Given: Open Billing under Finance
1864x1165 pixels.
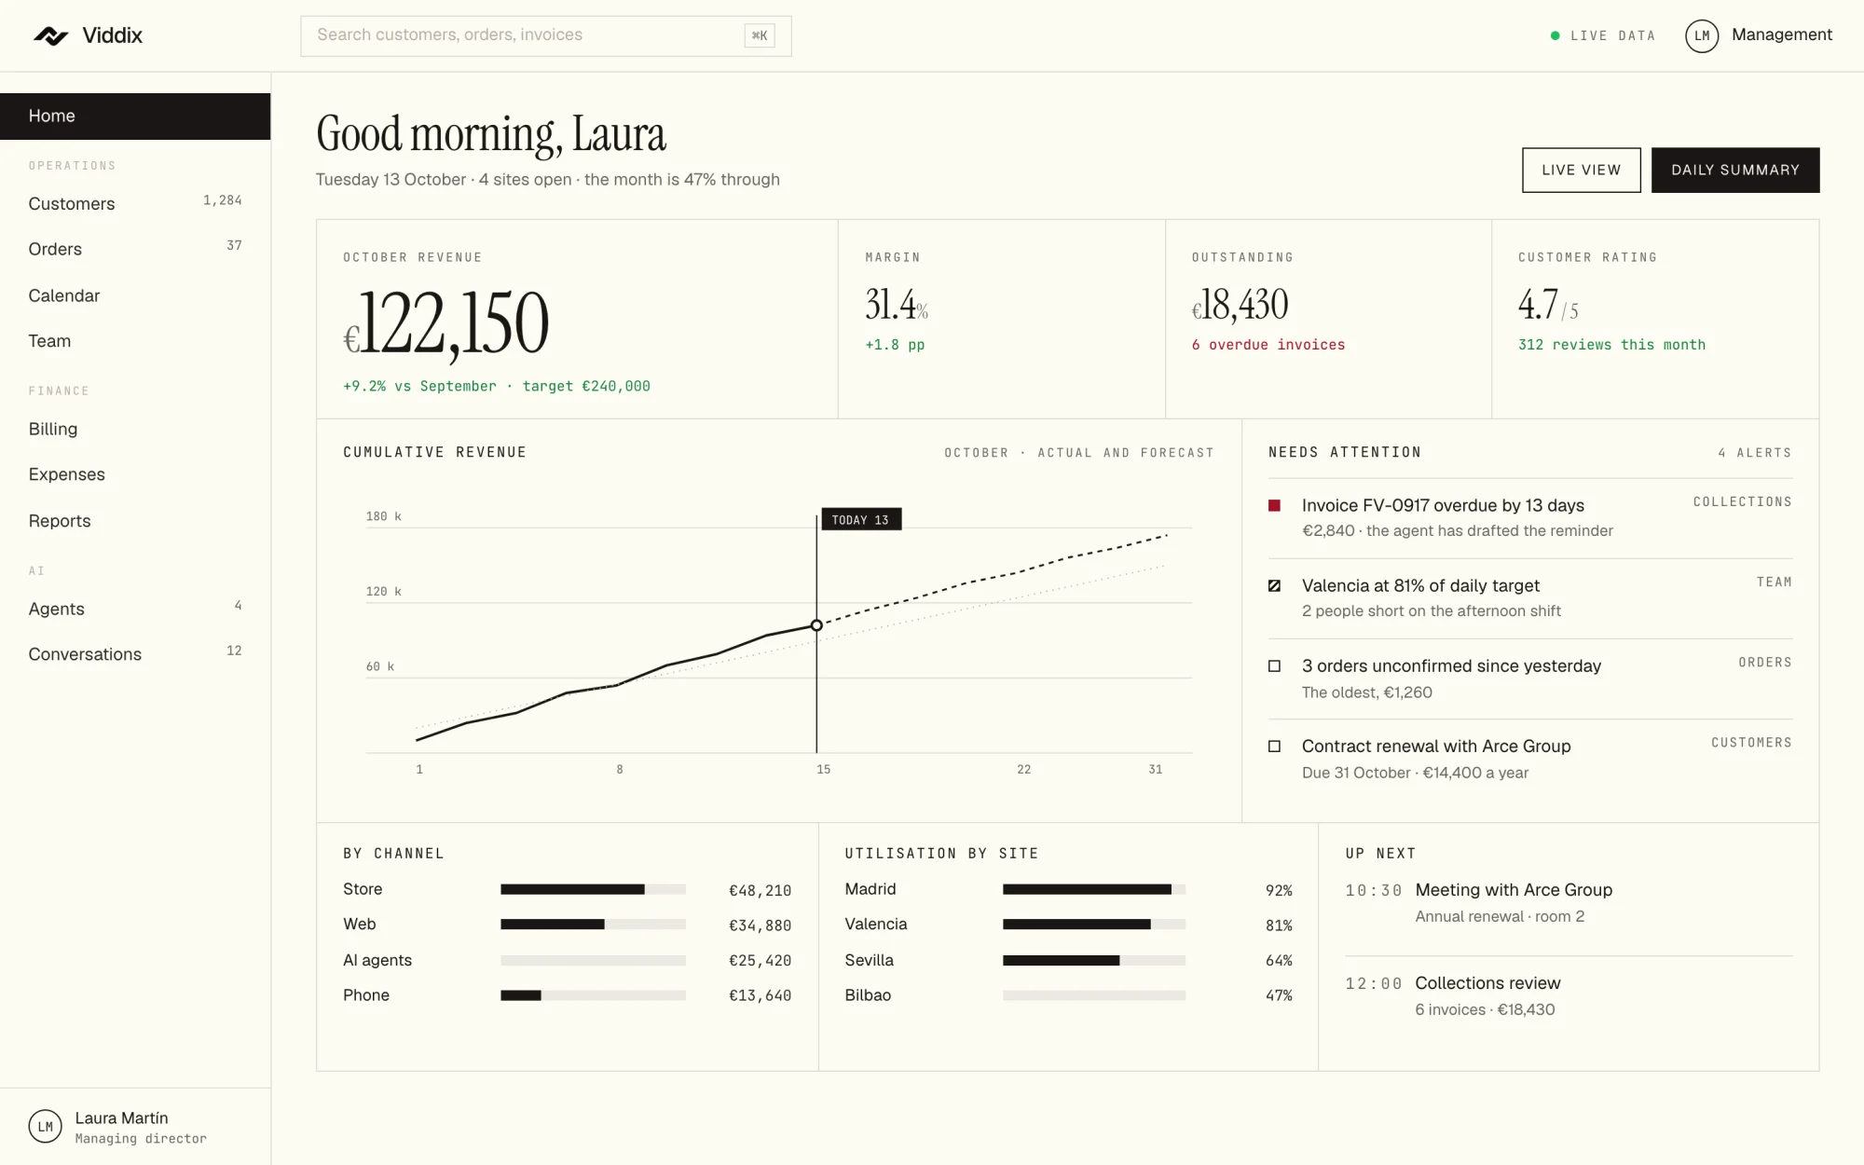Looking at the screenshot, I should [135, 429].
